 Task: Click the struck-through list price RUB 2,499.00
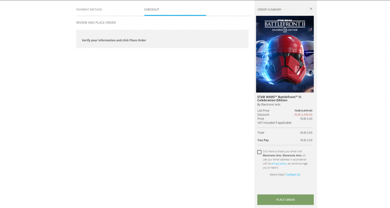click(x=303, y=111)
